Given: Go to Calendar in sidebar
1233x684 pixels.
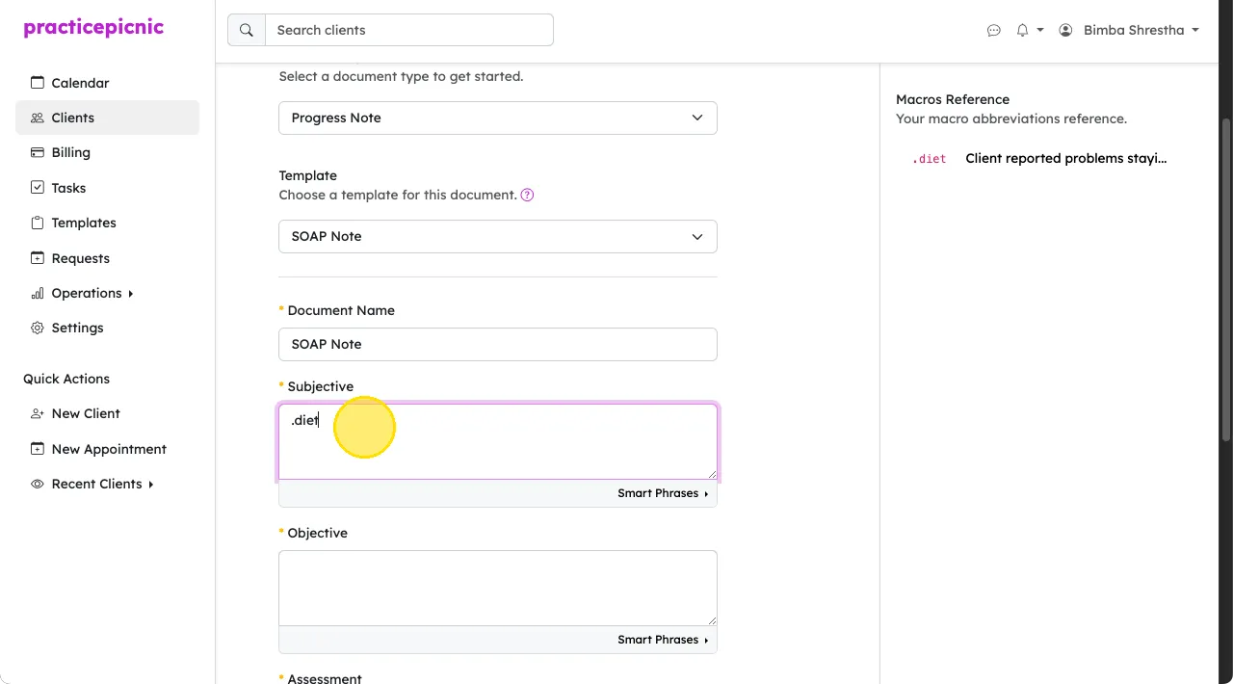Looking at the screenshot, I should tap(107, 83).
